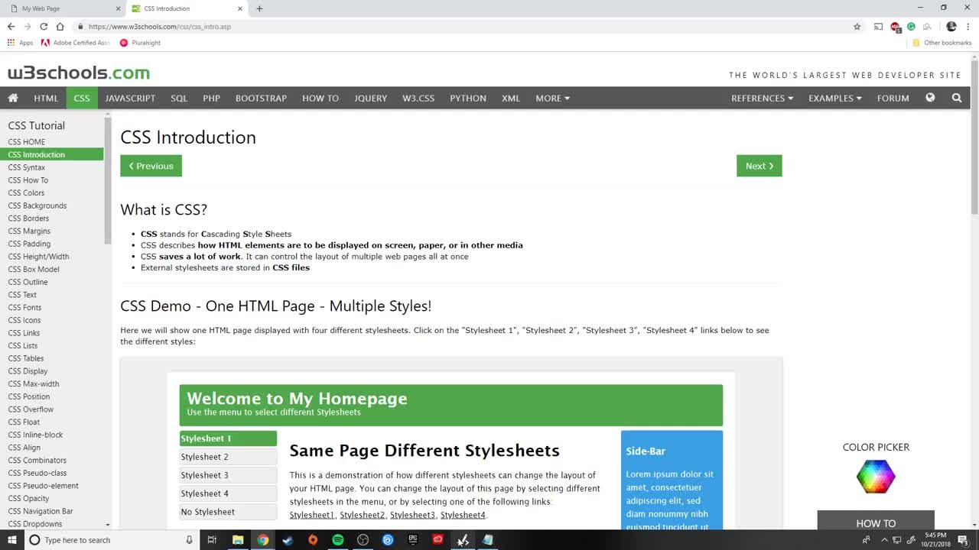Open HOW TO in the navbar
The width and height of the screenshot is (979, 550).
pyautogui.click(x=320, y=98)
